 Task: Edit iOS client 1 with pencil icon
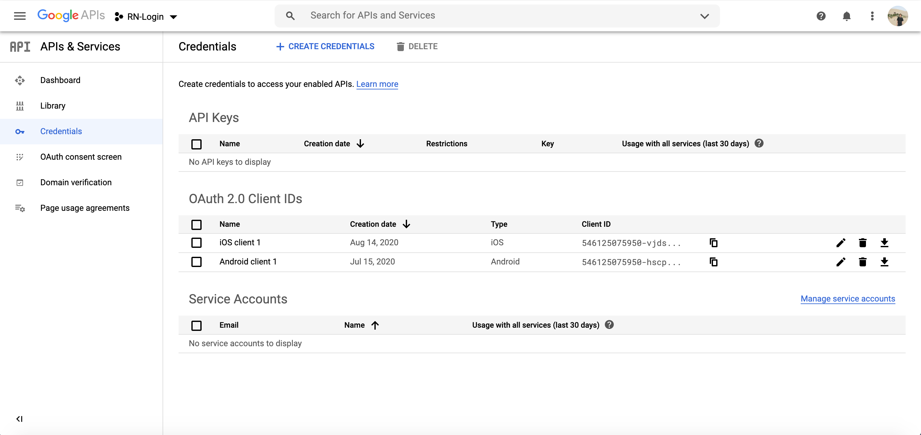[841, 243]
